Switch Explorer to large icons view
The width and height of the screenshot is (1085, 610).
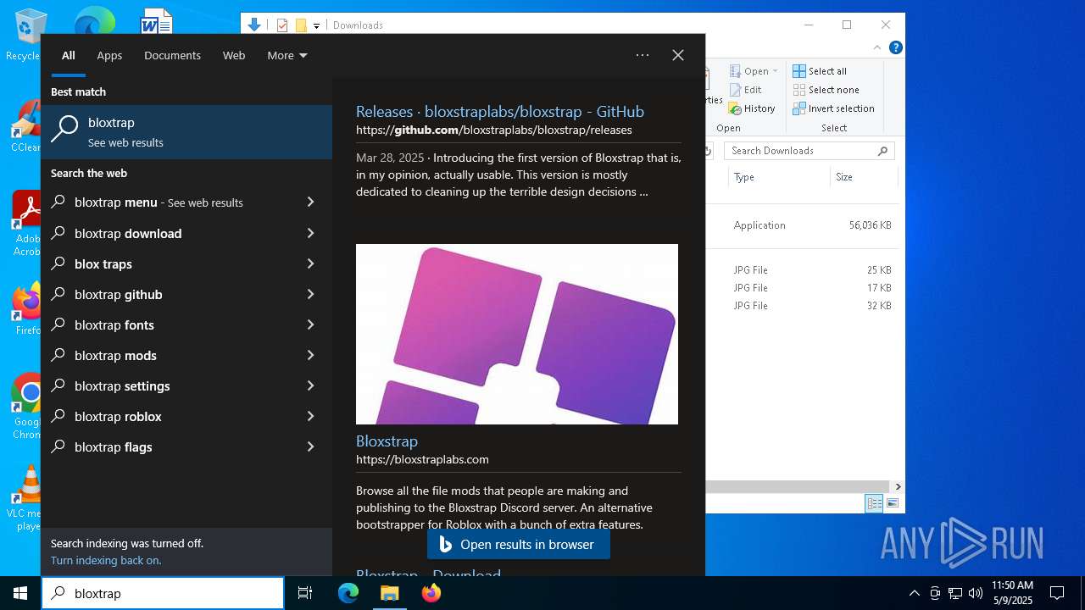point(892,503)
